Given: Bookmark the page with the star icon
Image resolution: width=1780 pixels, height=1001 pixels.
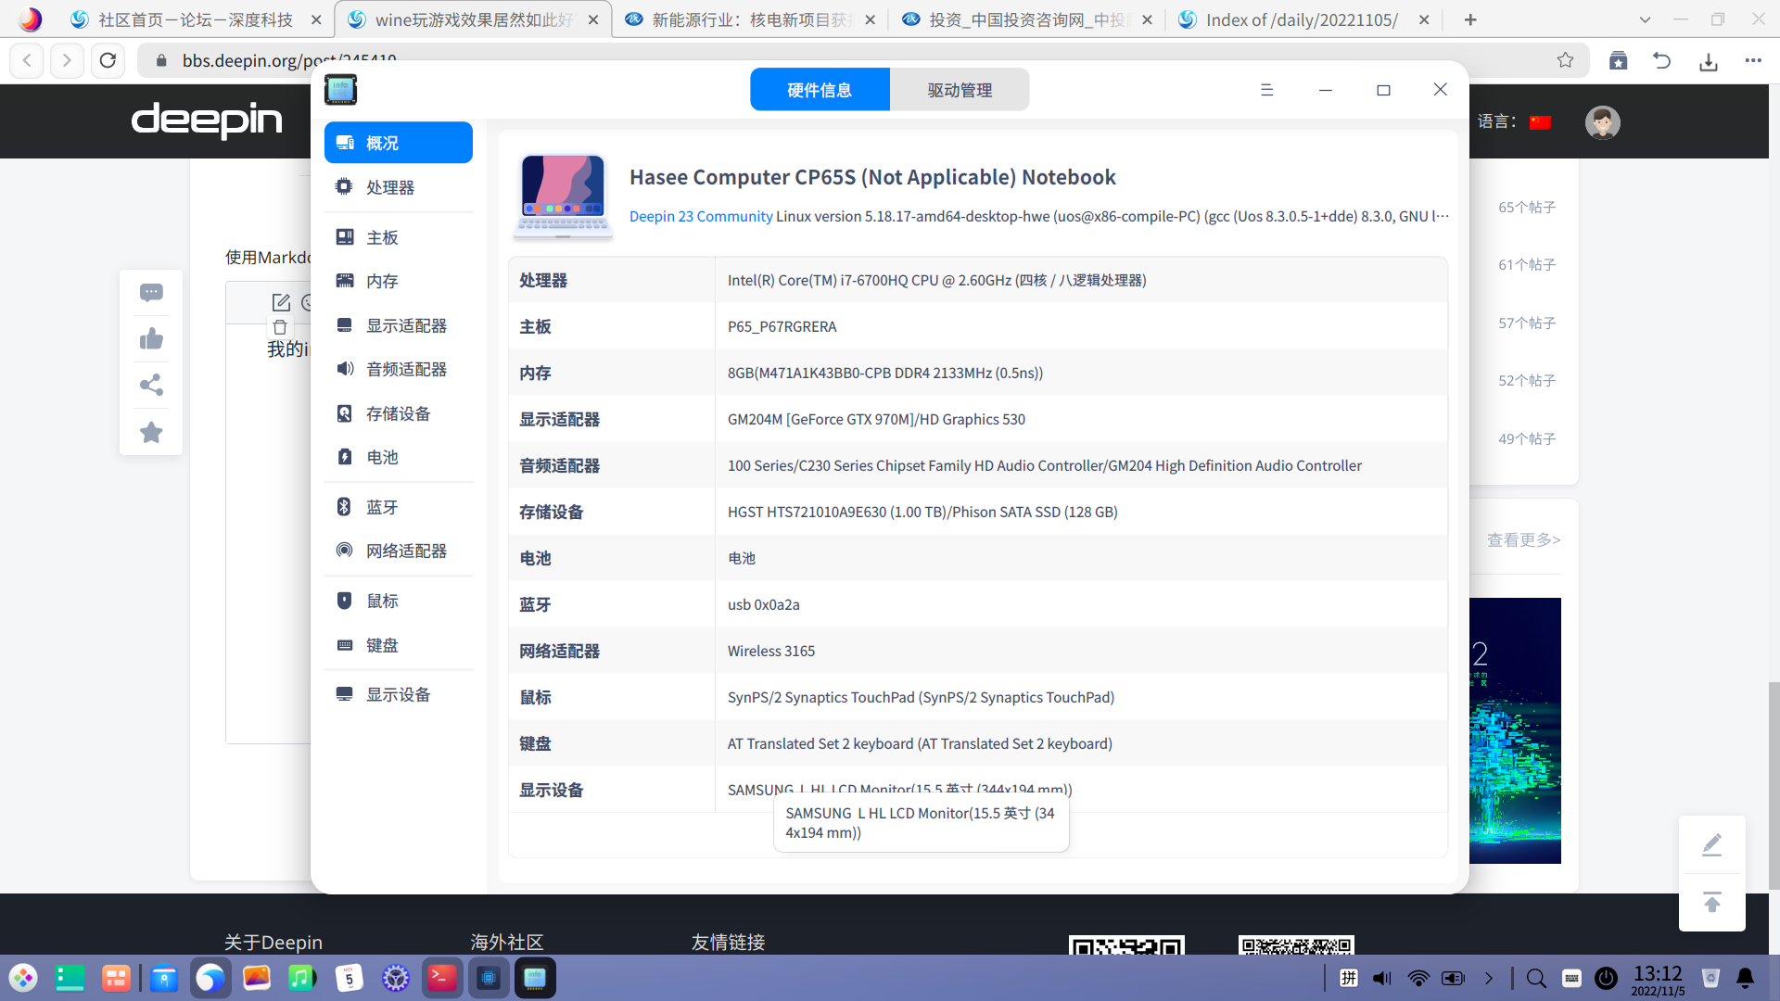Looking at the screenshot, I should coord(1565,60).
